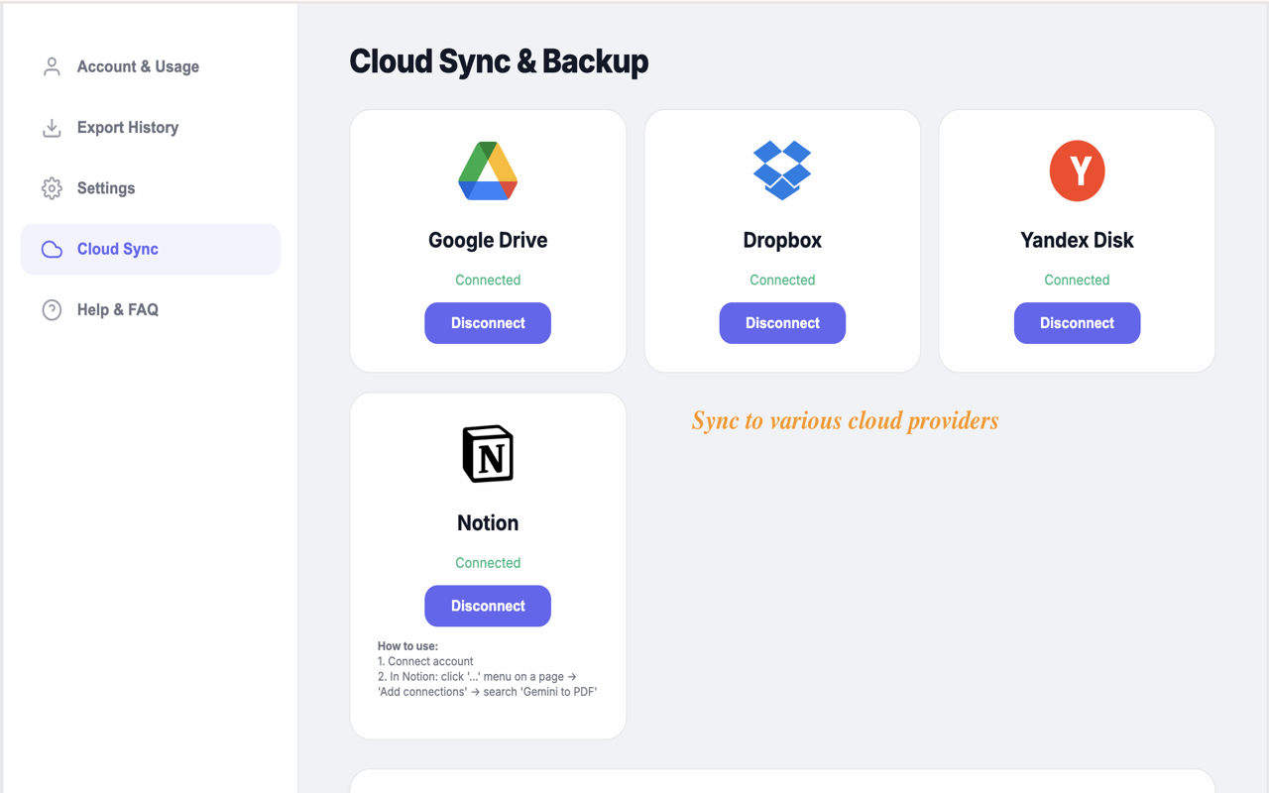Viewport: 1269px width, 793px height.
Task: Click the Notion card title text
Action: coord(488,522)
